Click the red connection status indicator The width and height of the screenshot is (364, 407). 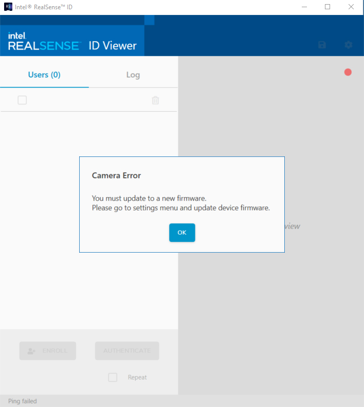pyautogui.click(x=348, y=72)
